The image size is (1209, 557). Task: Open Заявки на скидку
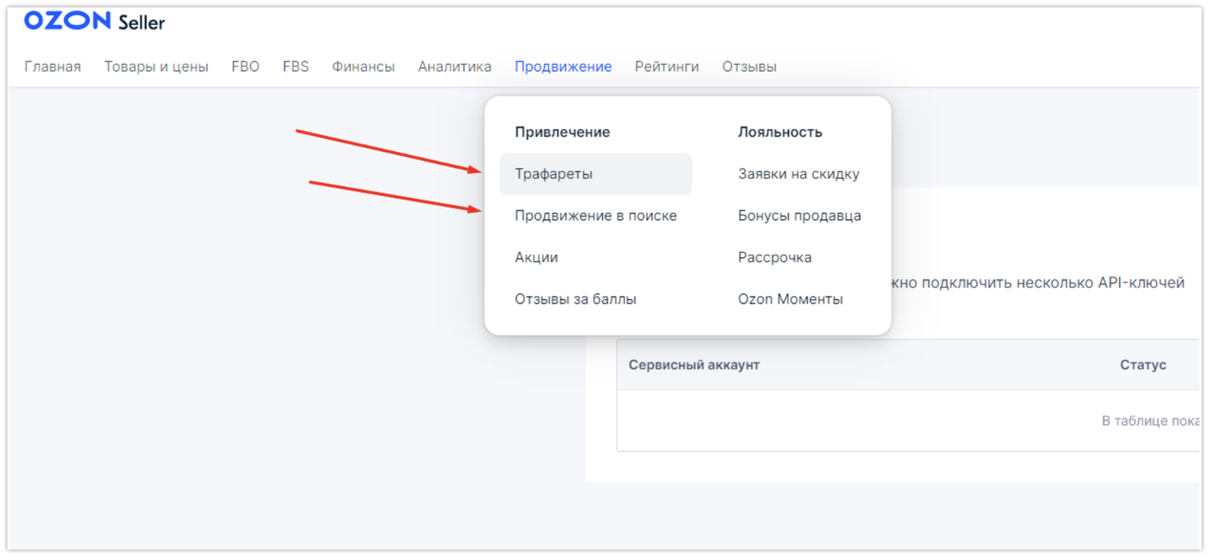[799, 174]
